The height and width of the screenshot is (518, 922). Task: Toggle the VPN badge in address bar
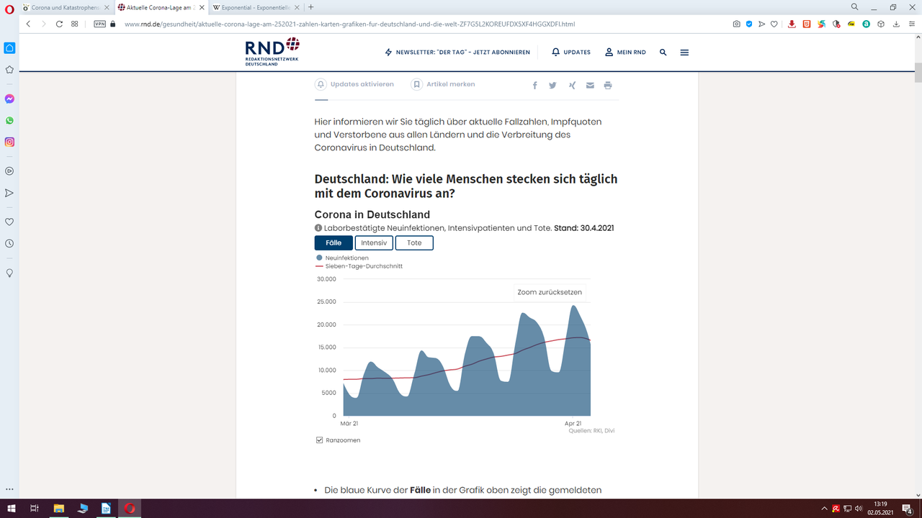[100, 24]
